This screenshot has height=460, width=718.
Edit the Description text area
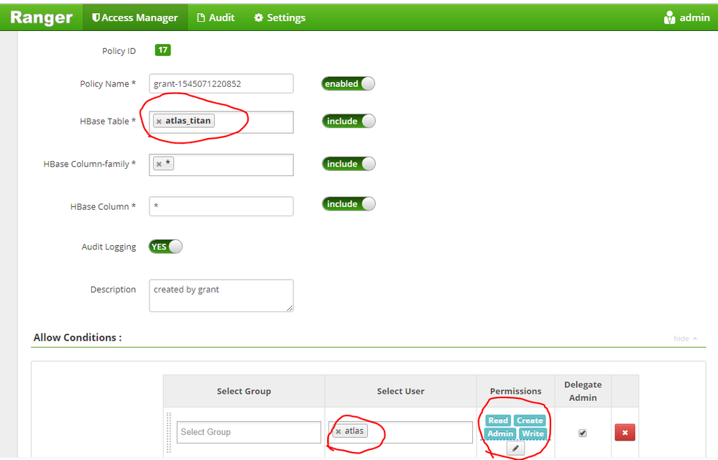point(221,295)
